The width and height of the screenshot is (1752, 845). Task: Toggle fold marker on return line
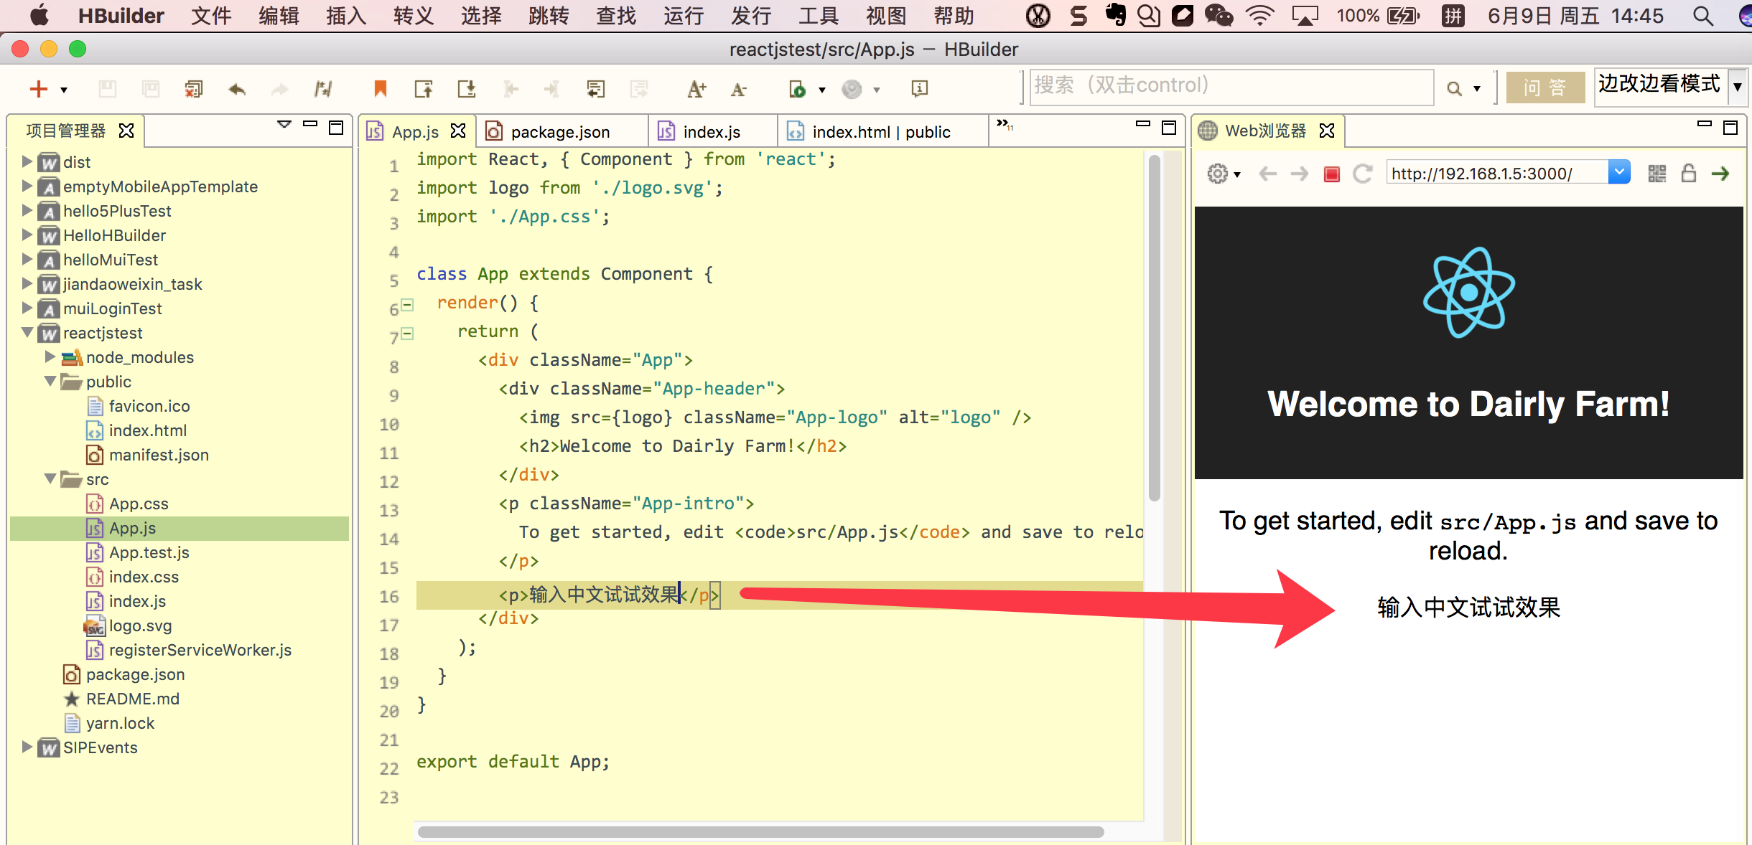pyautogui.click(x=407, y=334)
